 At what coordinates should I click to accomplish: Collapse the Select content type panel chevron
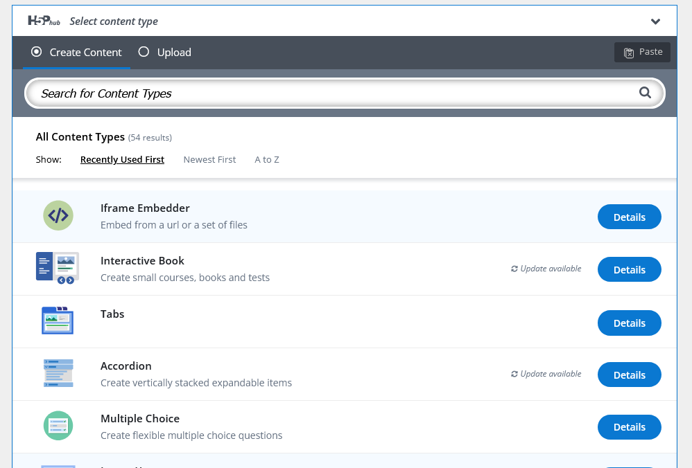655,21
